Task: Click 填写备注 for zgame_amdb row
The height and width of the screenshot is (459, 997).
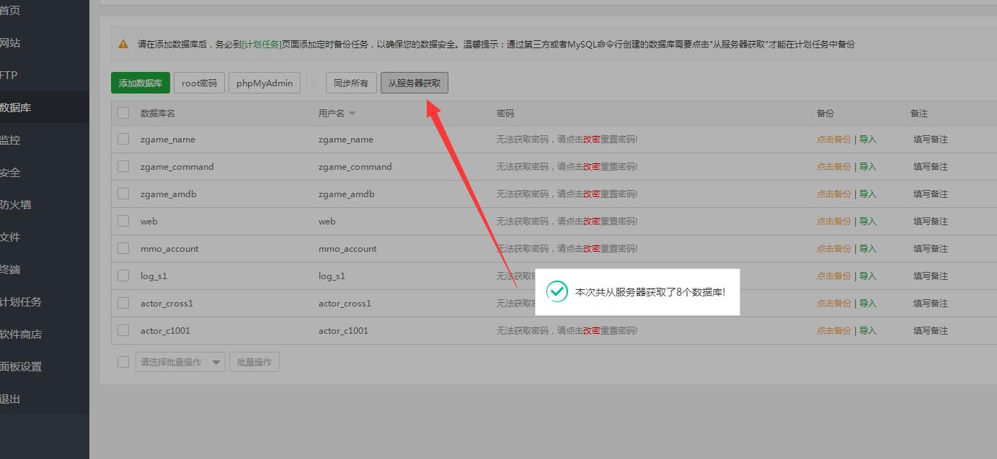Action: coord(930,194)
